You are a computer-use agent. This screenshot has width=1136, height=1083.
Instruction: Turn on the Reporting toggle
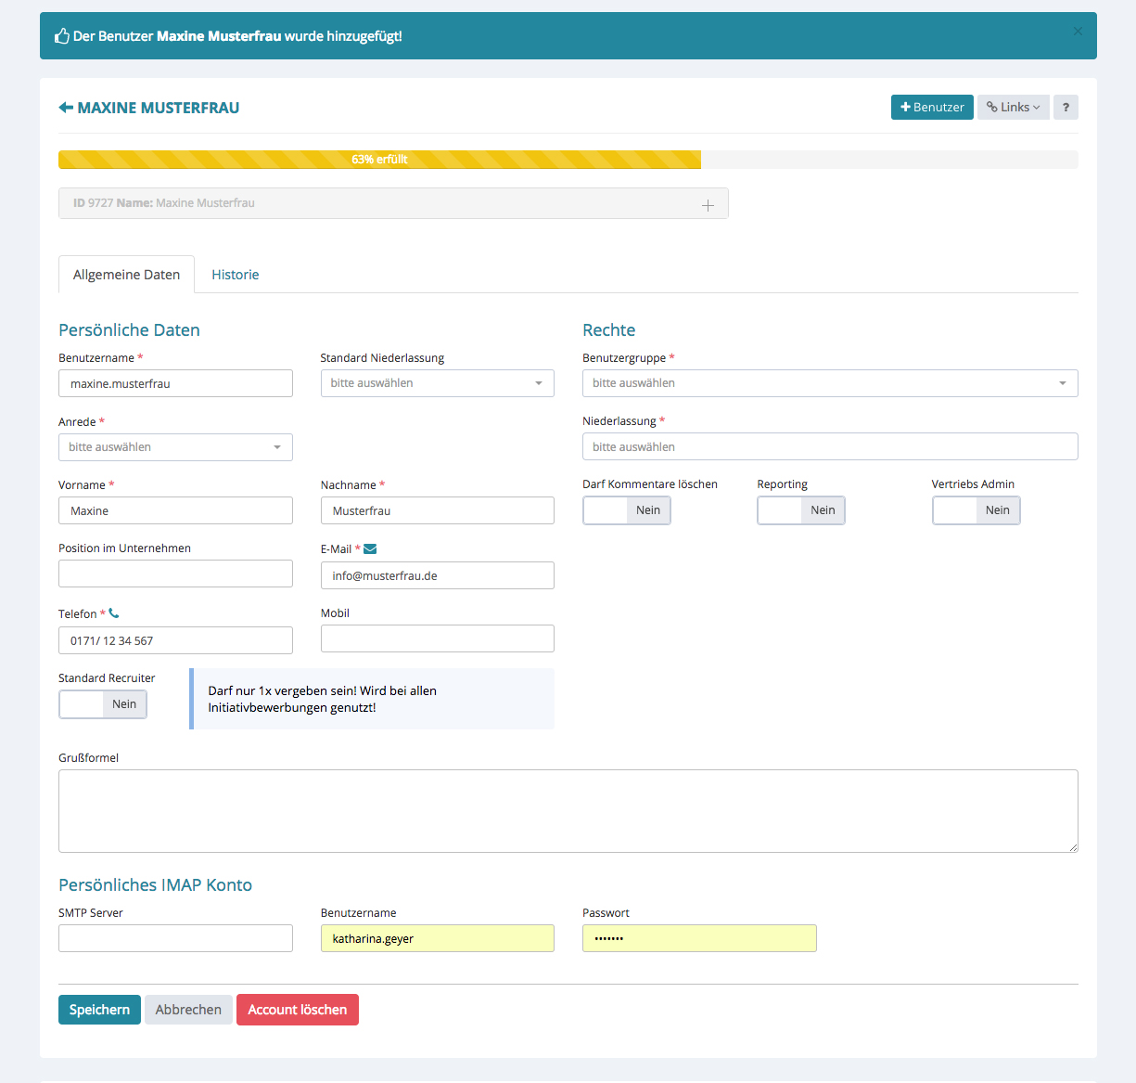(801, 510)
